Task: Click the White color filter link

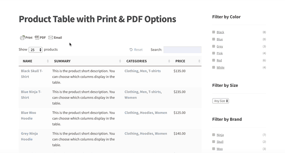Action: pyautogui.click(x=221, y=67)
